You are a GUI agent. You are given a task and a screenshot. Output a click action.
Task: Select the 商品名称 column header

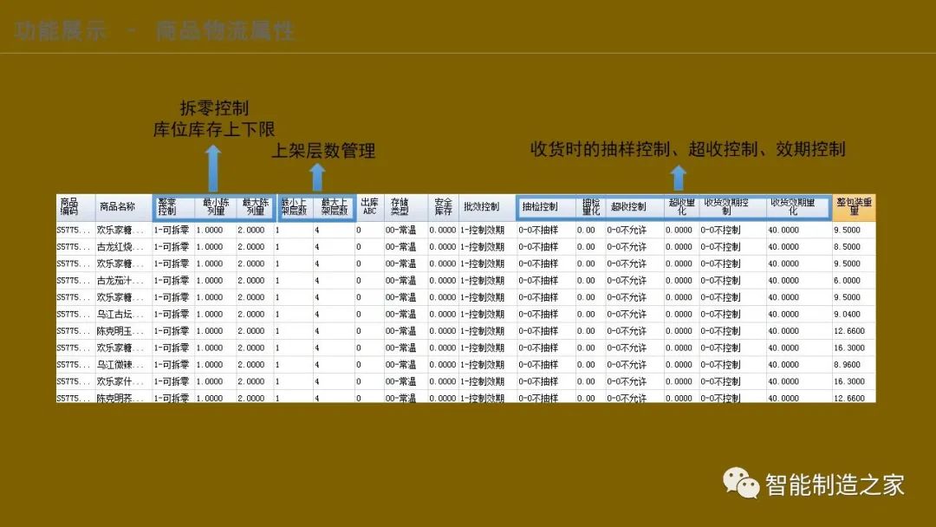(x=121, y=205)
